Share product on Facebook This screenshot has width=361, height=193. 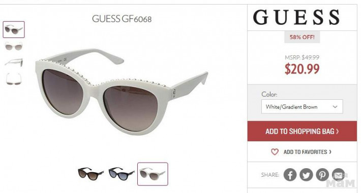tap(290, 175)
